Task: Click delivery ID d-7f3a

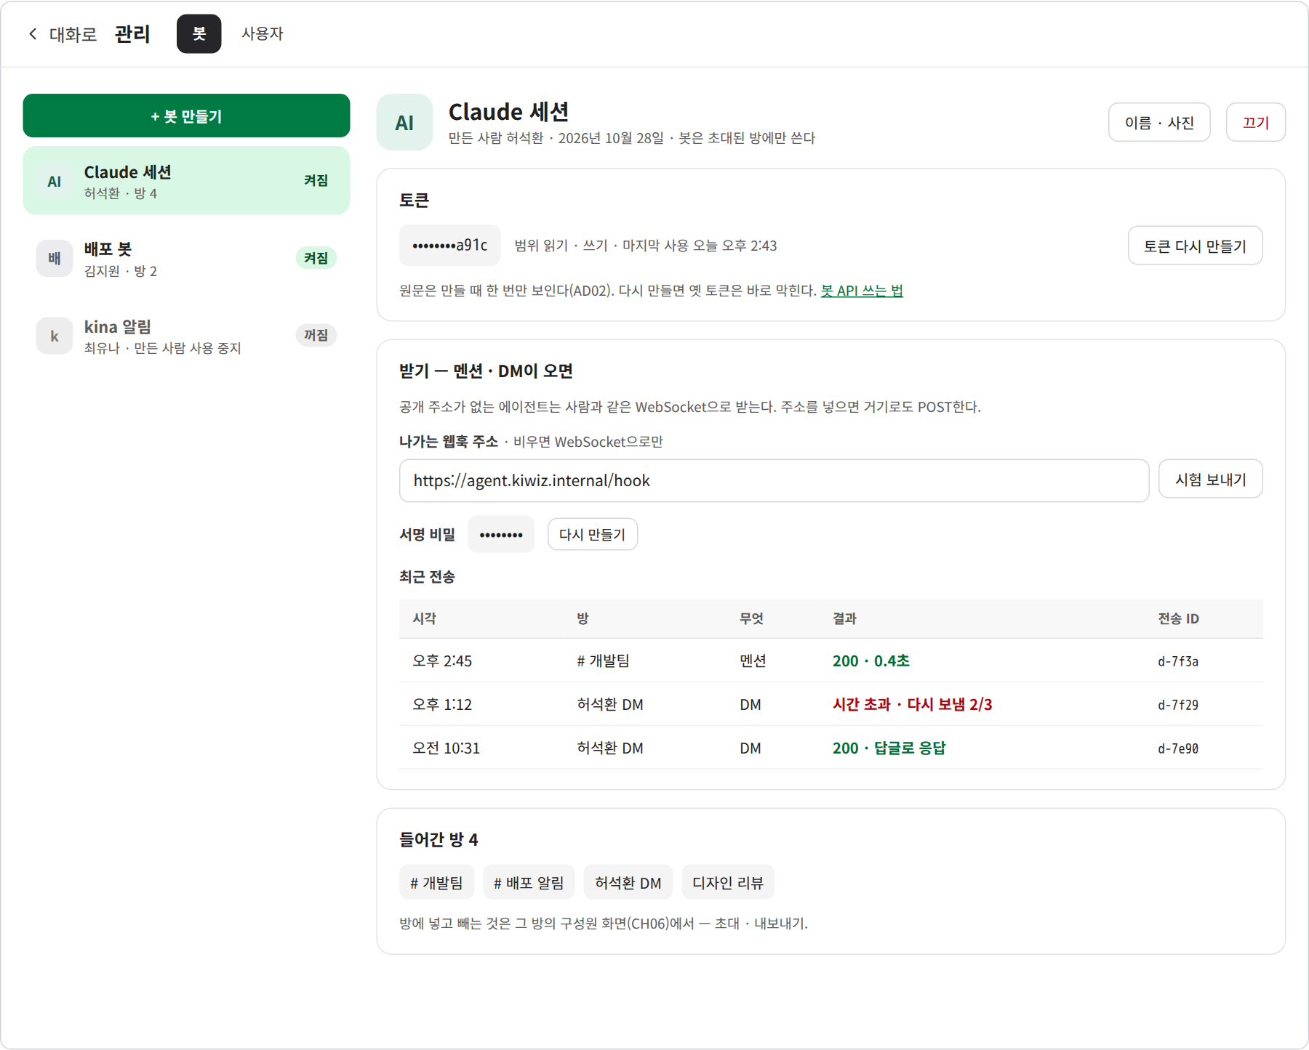Action: pyautogui.click(x=1178, y=661)
